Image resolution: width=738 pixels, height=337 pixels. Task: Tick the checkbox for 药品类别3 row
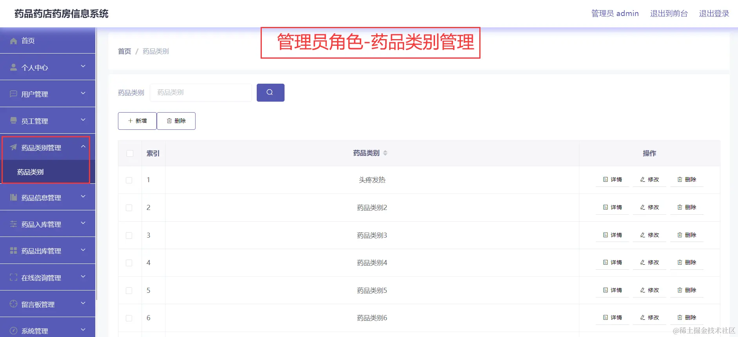(x=129, y=235)
